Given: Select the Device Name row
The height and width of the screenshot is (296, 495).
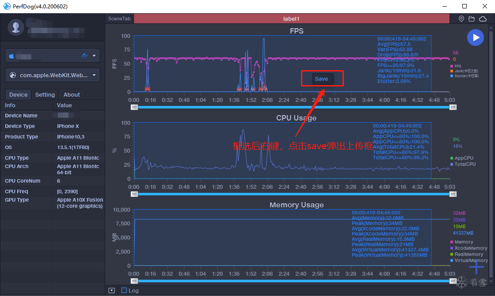Looking at the screenshot, I should (53, 116).
